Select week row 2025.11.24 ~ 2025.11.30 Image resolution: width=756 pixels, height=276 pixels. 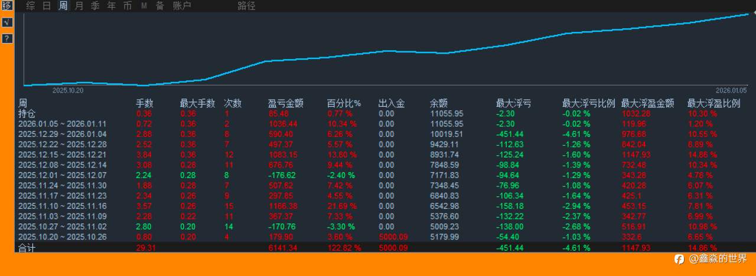[x=62, y=185]
